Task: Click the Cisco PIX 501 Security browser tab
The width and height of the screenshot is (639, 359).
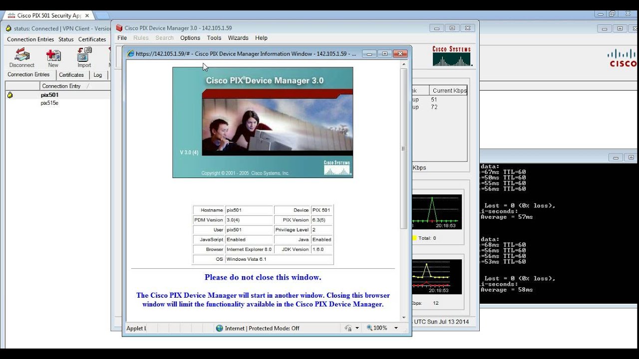Action: (x=48, y=15)
